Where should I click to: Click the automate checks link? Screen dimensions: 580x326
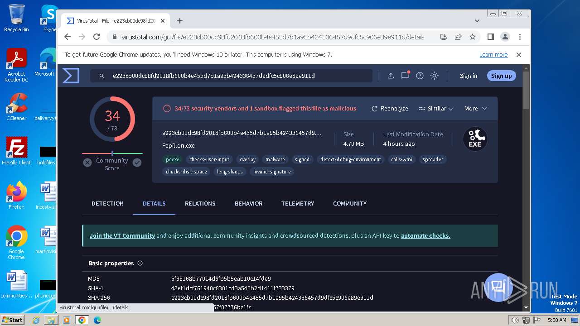[425, 235]
